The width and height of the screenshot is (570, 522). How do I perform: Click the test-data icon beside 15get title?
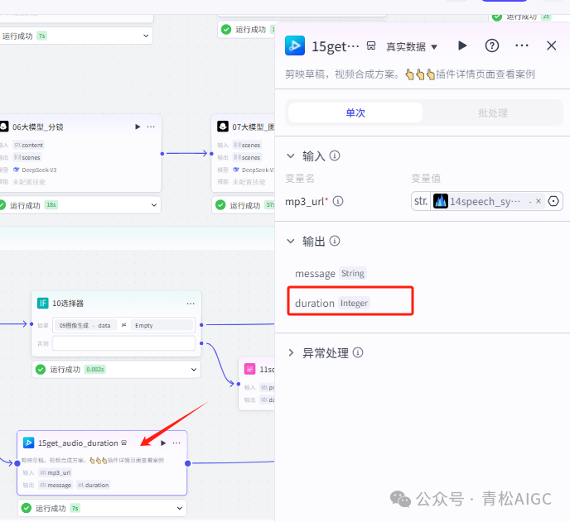tap(371, 45)
